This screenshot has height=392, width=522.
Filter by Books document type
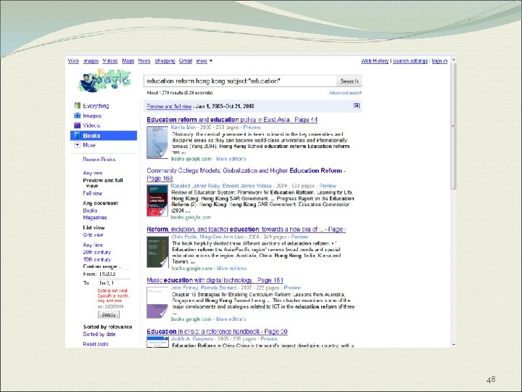90,211
